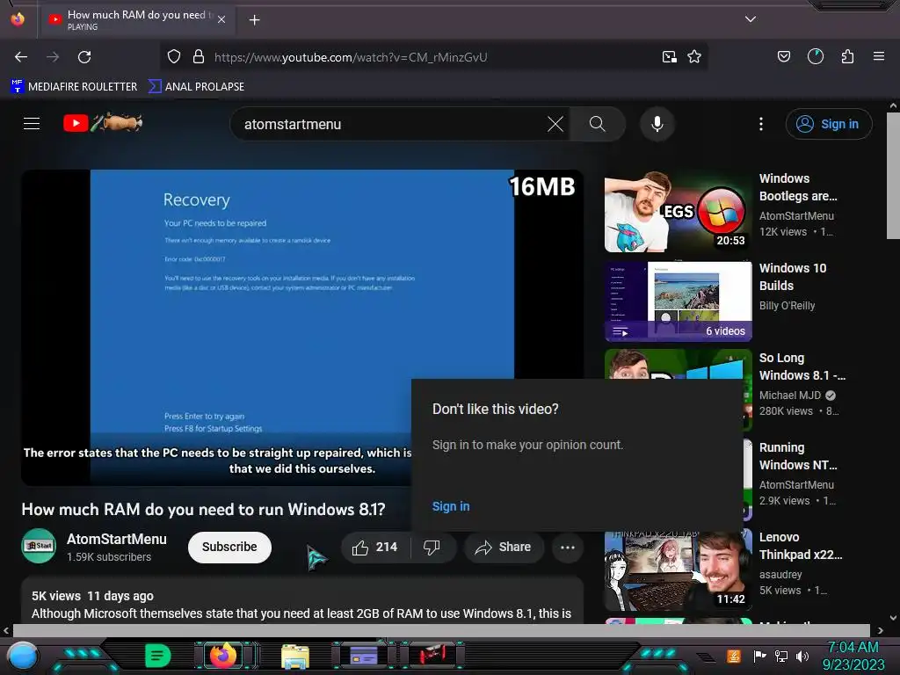Image resolution: width=900 pixels, height=675 pixels.
Task: Switch to Firefox on the taskbar
Action: click(x=223, y=656)
